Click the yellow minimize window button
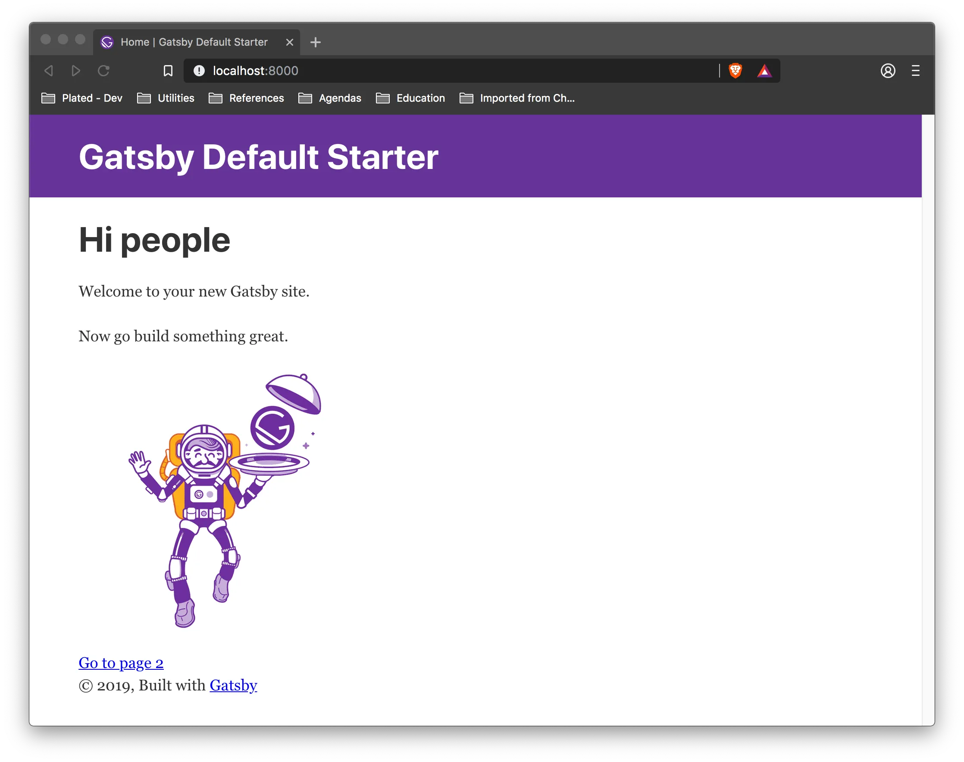Viewport: 964px width, 762px height. click(x=63, y=39)
